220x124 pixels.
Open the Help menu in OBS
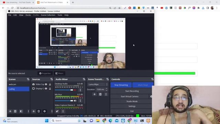pyautogui.click(x=66, y=15)
